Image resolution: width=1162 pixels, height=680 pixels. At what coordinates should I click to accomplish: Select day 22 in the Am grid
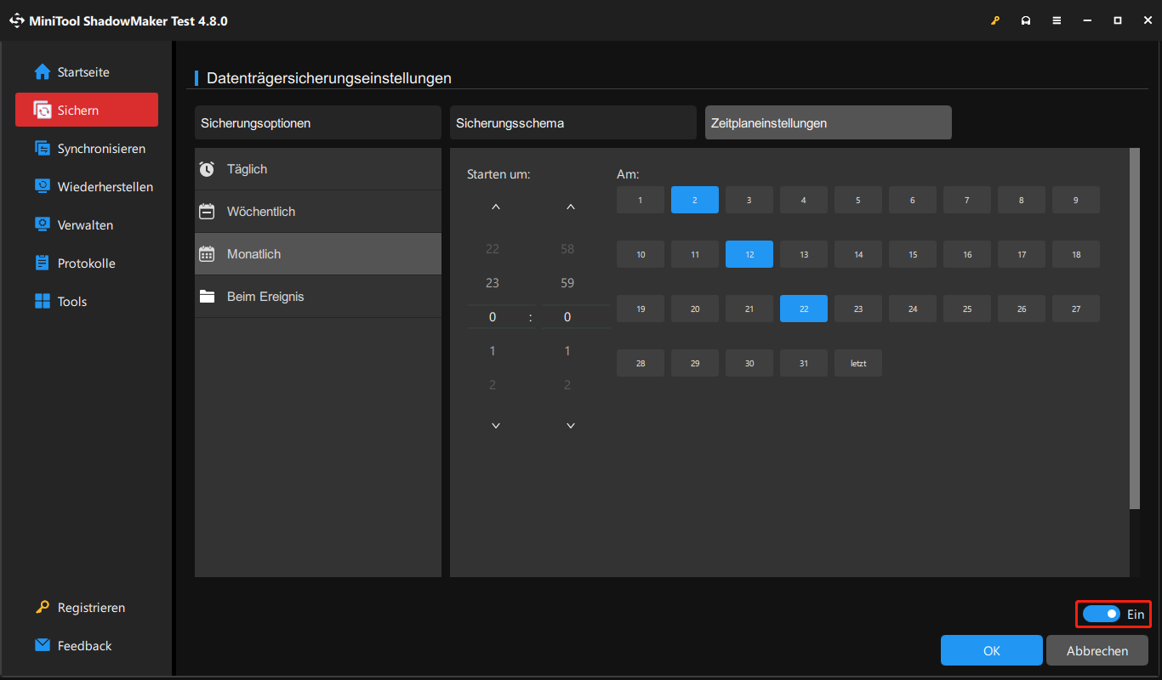pos(803,309)
